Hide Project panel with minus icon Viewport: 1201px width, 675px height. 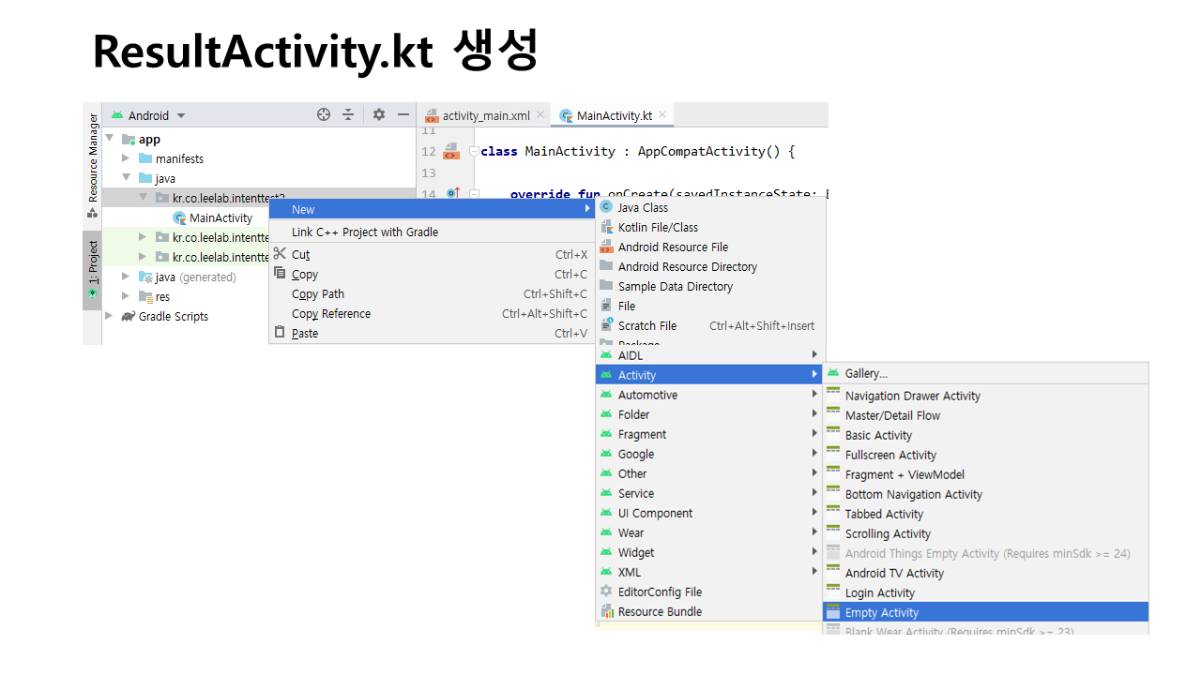[x=403, y=114]
